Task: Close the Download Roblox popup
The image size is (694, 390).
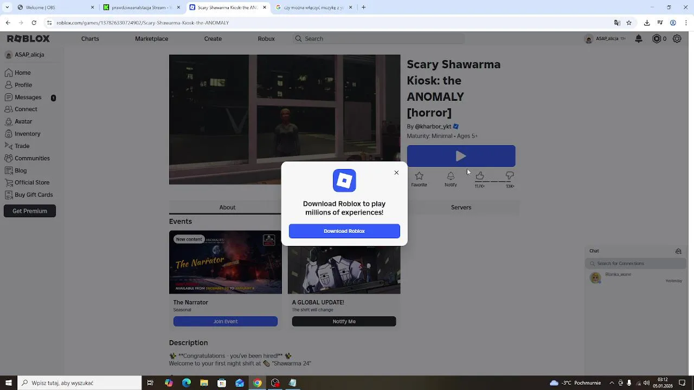Action: tap(396, 173)
